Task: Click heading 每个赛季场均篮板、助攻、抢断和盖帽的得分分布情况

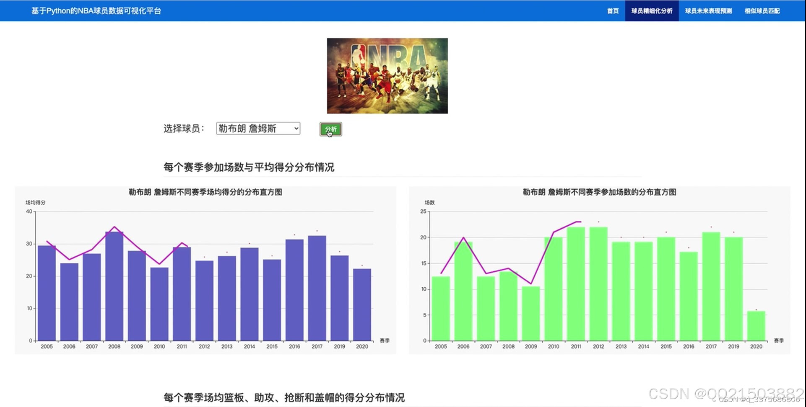Action: [284, 397]
